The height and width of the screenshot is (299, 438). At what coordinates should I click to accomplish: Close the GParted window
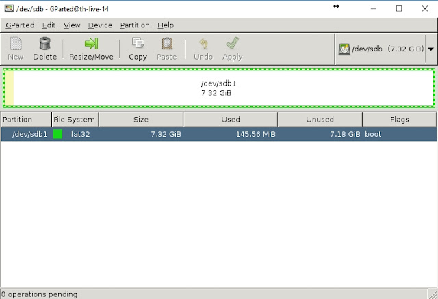click(x=425, y=9)
